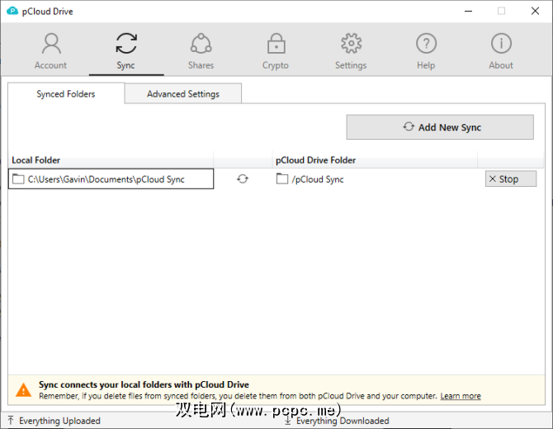This screenshot has height=429, width=553.
Task: Open the Settings gear section
Action: [x=351, y=51]
